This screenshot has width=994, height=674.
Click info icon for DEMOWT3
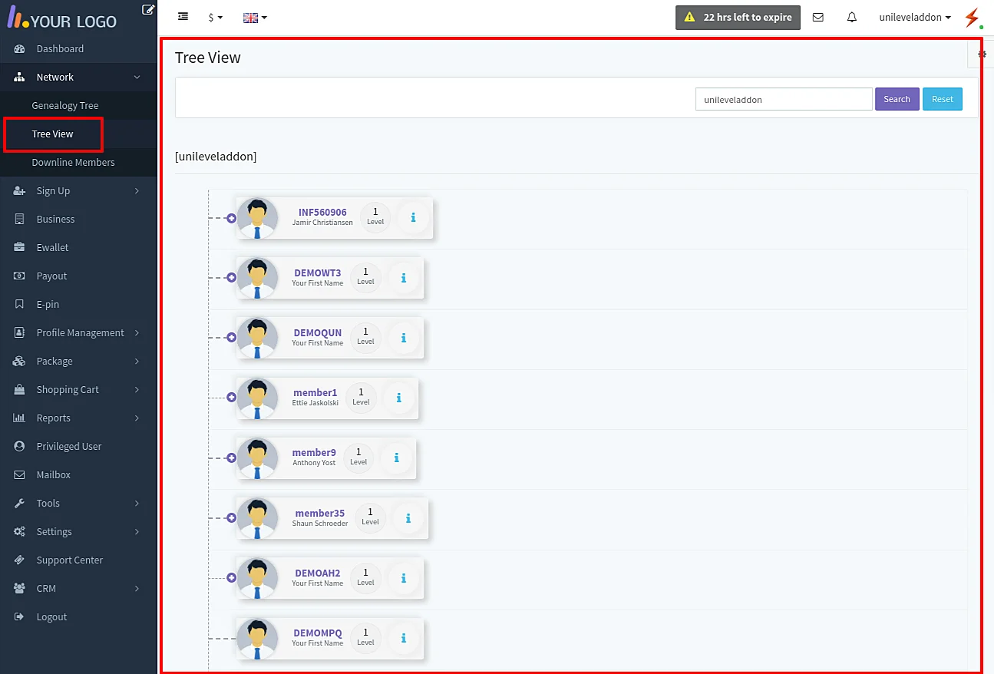404,278
